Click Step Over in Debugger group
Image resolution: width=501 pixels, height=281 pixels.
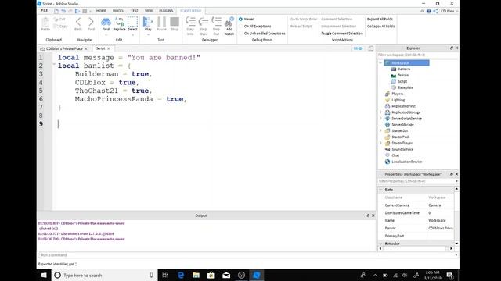204,26
